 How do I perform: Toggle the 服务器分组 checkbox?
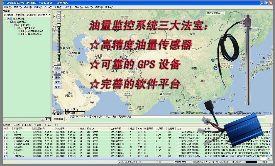pyautogui.click(x=8, y=19)
